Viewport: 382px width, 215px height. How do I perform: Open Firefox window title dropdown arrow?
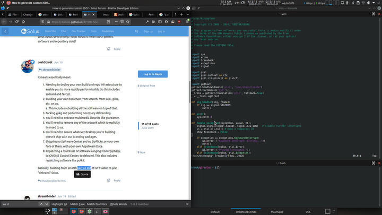click(x=178, y=8)
